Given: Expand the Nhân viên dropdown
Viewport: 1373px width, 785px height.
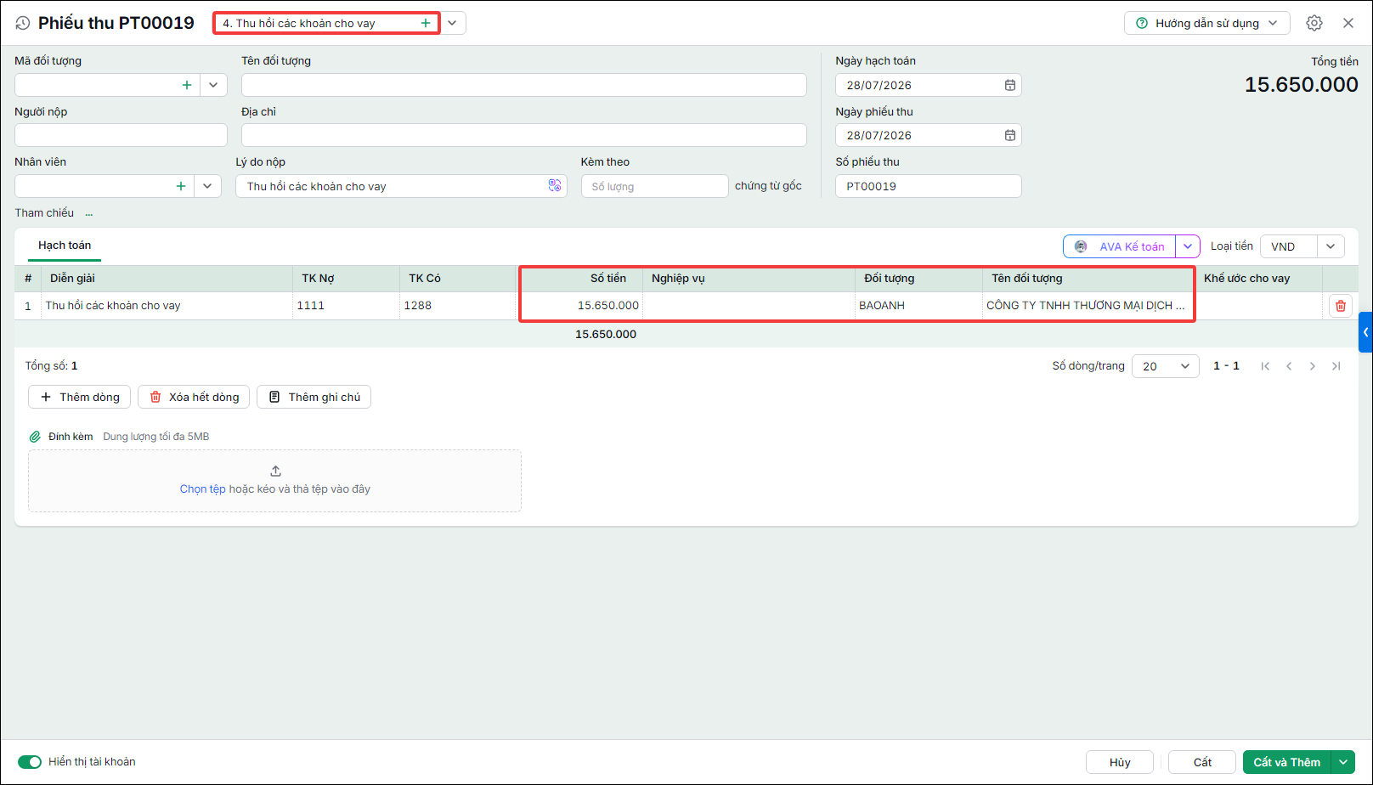Looking at the screenshot, I should click(x=207, y=186).
